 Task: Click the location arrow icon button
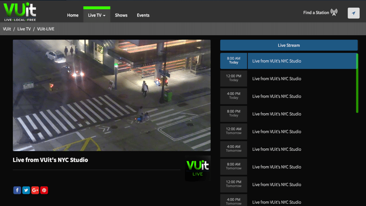tap(353, 13)
